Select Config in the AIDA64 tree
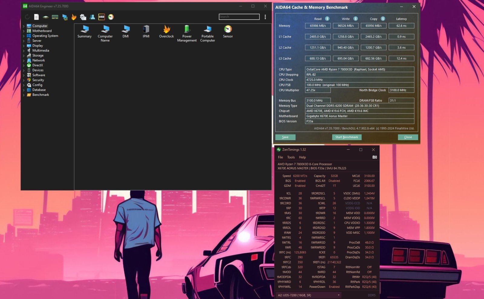This screenshot has width=484, height=299. coord(37,85)
